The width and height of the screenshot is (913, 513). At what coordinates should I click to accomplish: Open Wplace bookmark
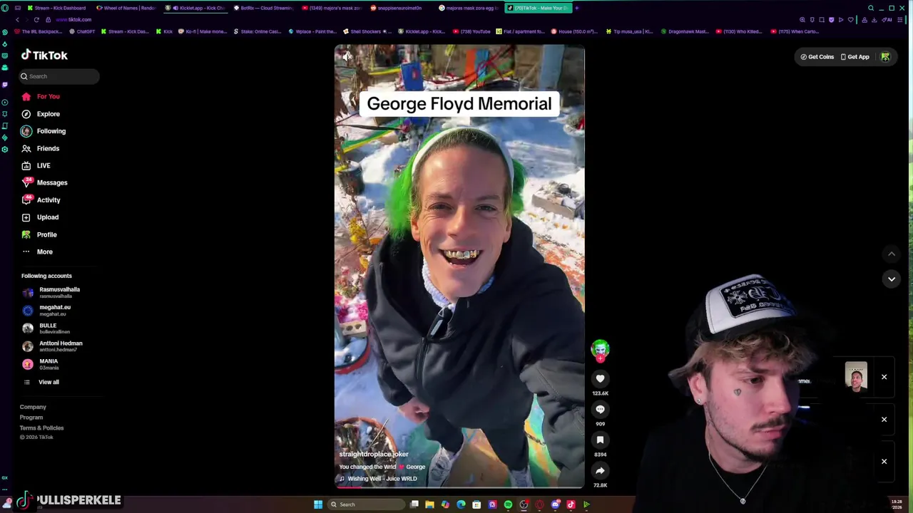pyautogui.click(x=312, y=31)
